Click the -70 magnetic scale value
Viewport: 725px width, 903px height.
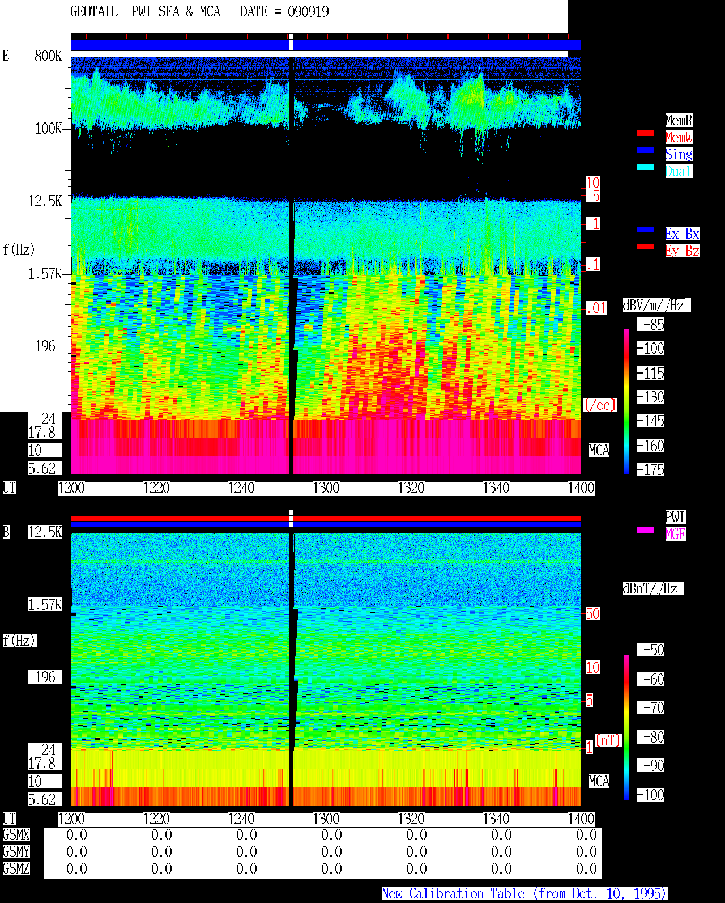651,707
